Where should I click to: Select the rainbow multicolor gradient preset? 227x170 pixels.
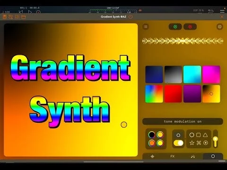pos(154,94)
